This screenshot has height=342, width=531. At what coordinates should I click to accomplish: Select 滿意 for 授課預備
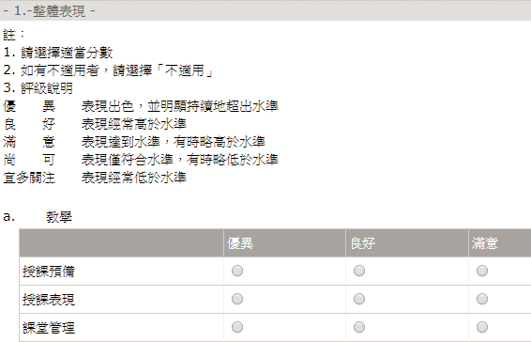(482, 271)
